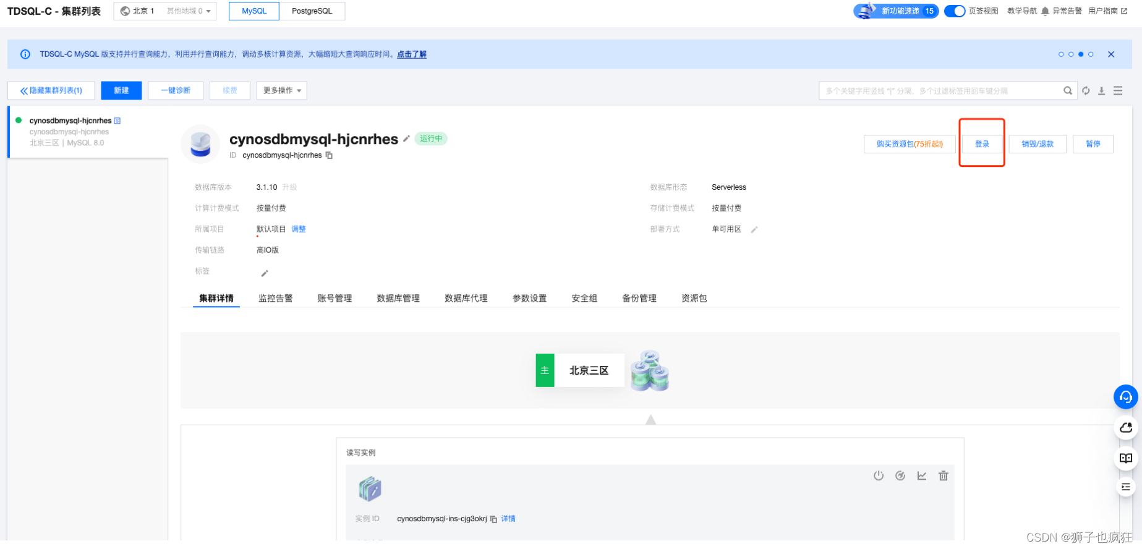1142x549 pixels.
Task: Toggle the tab view switch
Action: click(x=955, y=11)
